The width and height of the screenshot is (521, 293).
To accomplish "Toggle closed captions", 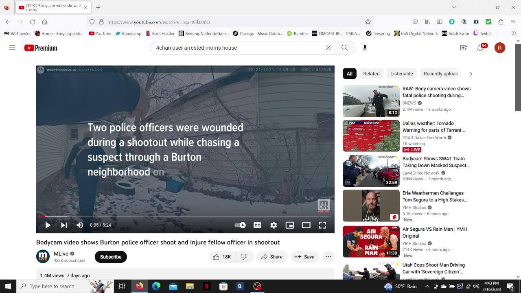I will click(257, 225).
